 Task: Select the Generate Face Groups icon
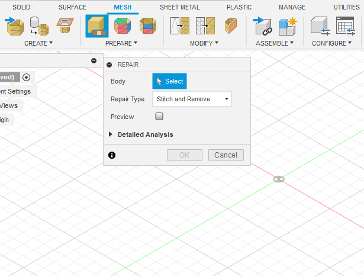(x=122, y=26)
